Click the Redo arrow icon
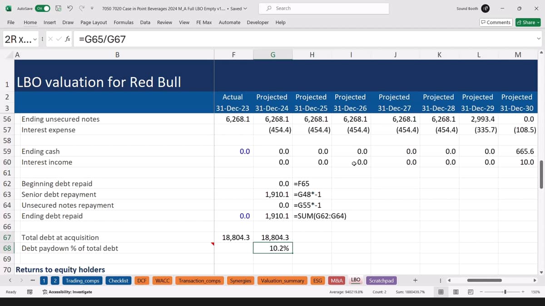 pyautogui.click(x=82, y=8)
